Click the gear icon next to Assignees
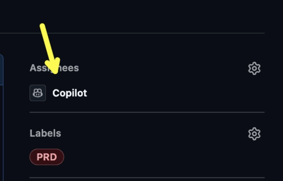Screen dimensions: 283x181 (254, 68)
